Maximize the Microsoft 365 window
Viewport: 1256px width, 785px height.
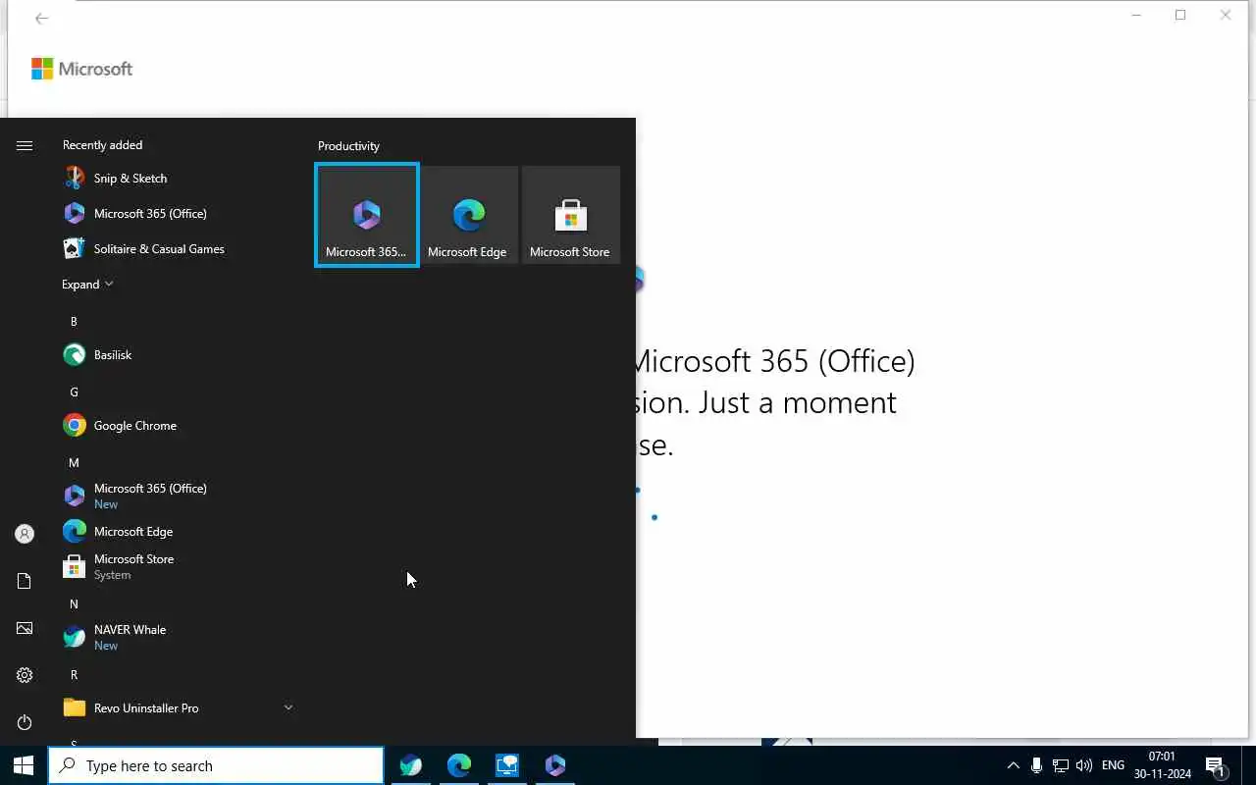click(x=1180, y=15)
